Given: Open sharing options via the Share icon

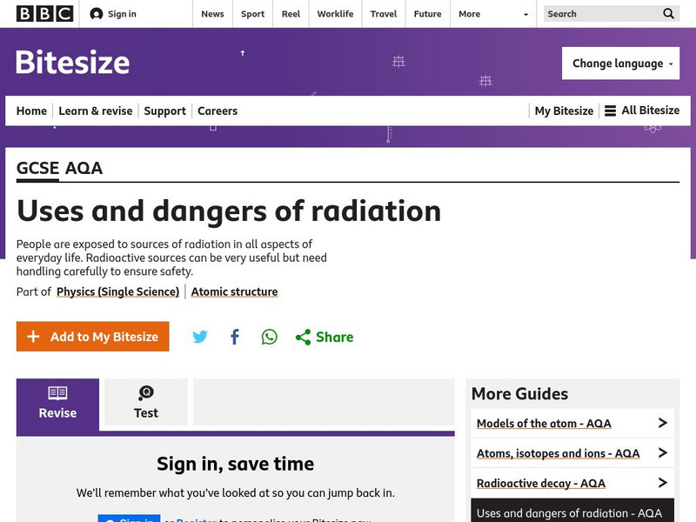Looking at the screenshot, I should pyautogui.click(x=304, y=336).
